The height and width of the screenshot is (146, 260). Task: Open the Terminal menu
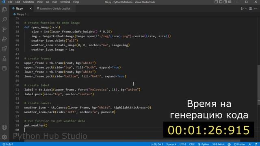65,2
